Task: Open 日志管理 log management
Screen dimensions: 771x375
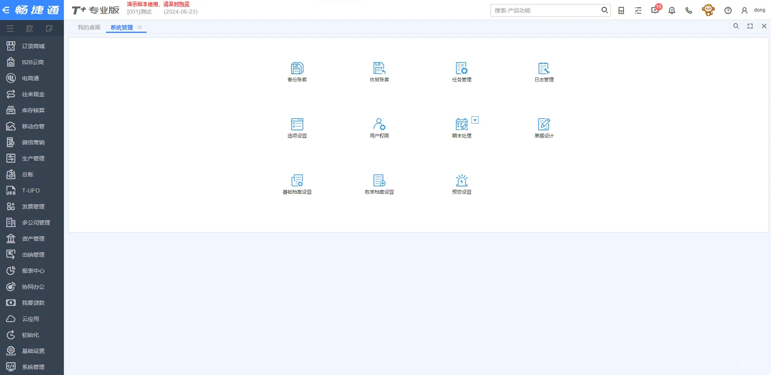Action: click(544, 72)
